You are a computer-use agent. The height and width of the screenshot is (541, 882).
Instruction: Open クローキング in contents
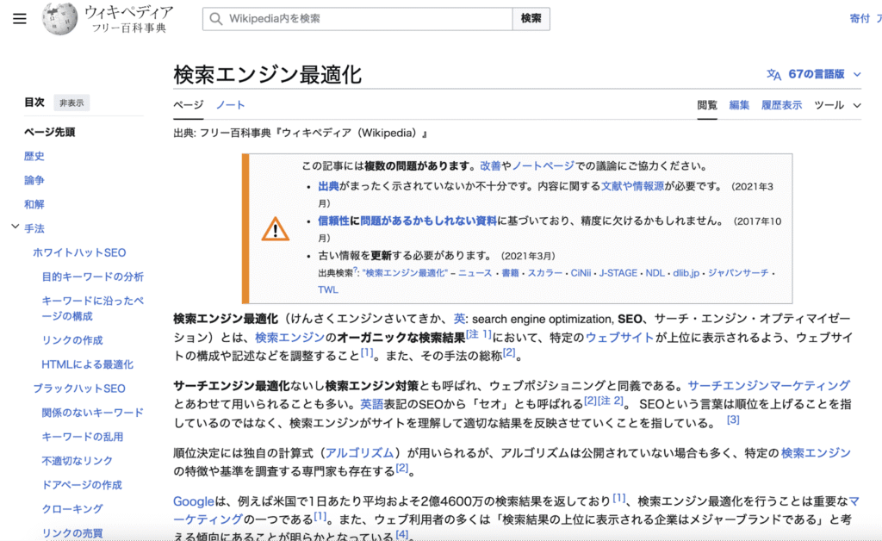pyautogui.click(x=72, y=509)
